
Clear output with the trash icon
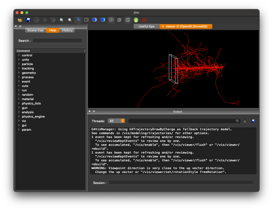245,121
